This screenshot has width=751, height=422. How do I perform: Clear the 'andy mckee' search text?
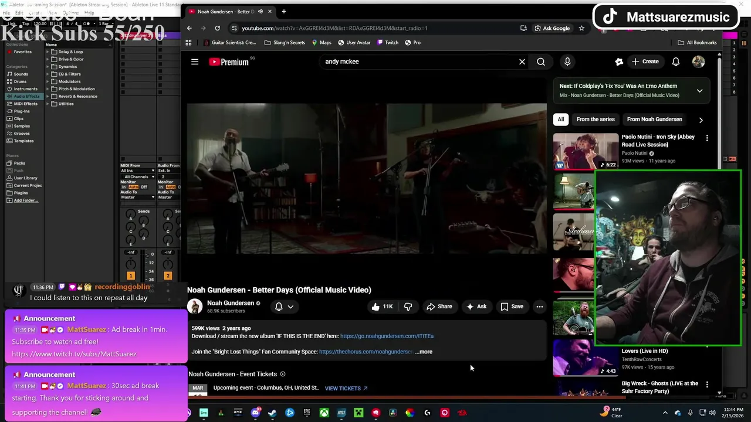(522, 62)
